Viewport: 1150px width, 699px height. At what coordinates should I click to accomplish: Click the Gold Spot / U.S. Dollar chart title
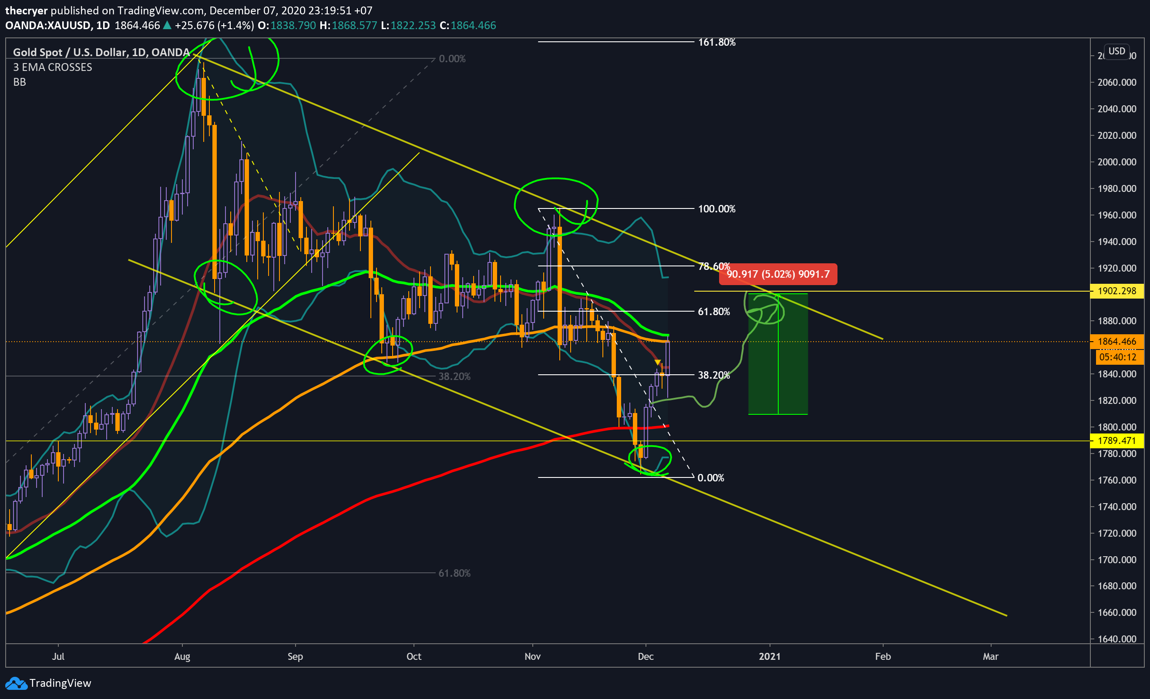coord(101,52)
